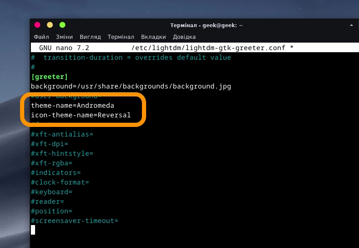Maximize the terminal using the green button
The image size is (359, 248).
(62, 25)
